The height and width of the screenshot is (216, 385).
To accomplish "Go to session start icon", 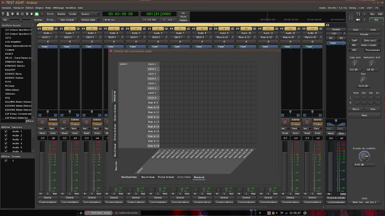I will point(12,14).
